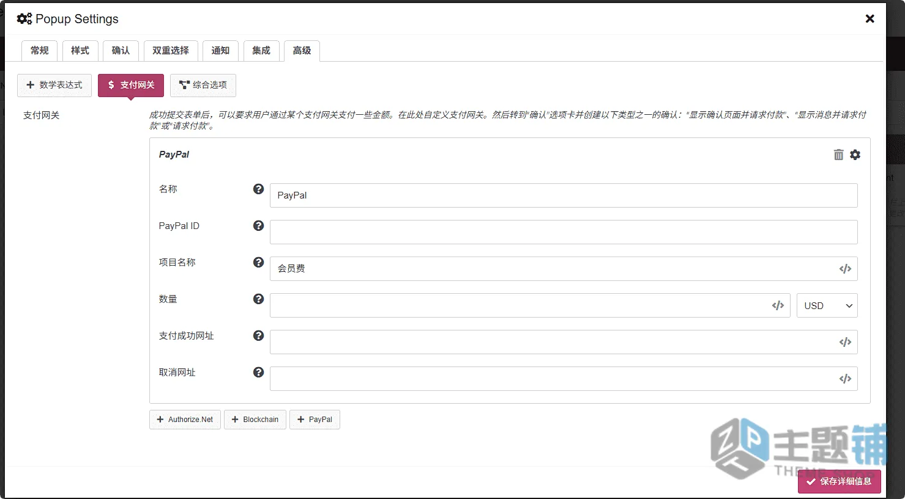
Task: Show help for 名称 field
Action: [258, 189]
